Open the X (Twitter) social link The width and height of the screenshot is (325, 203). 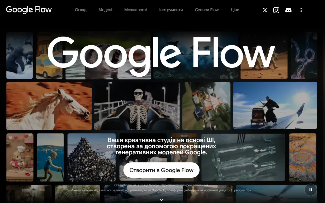pyautogui.click(x=265, y=10)
